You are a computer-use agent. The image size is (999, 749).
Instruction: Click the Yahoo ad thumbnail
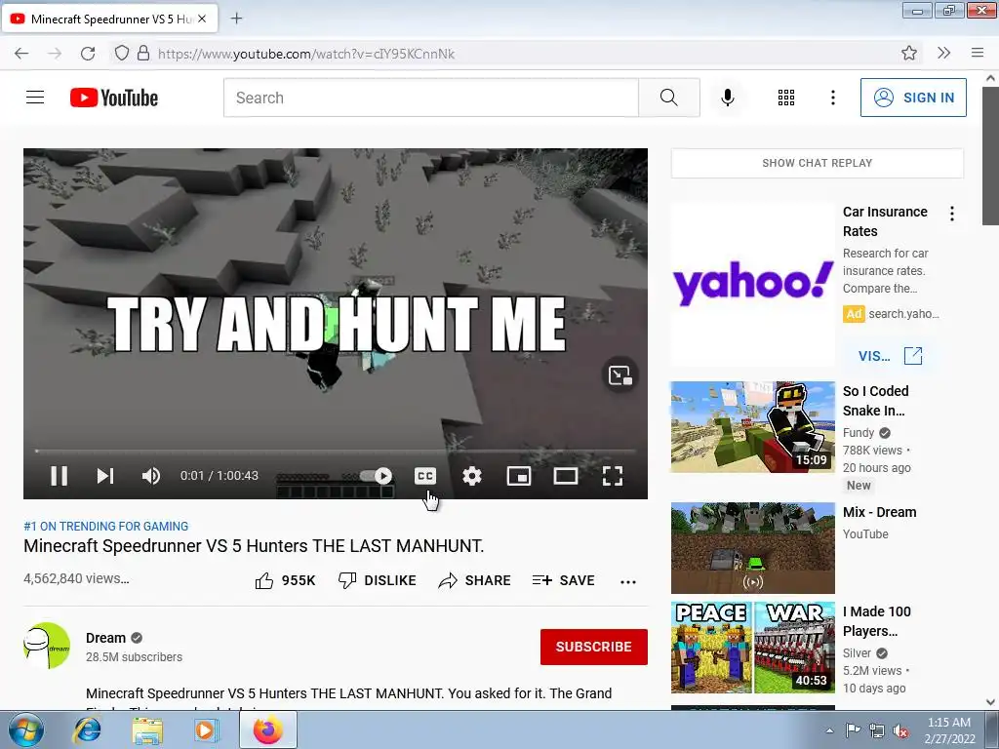[x=752, y=284]
